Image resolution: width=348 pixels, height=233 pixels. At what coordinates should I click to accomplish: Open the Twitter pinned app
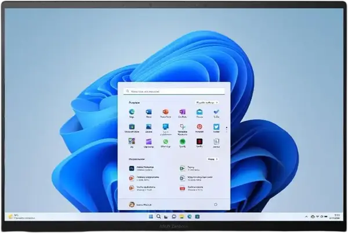(x=216, y=127)
